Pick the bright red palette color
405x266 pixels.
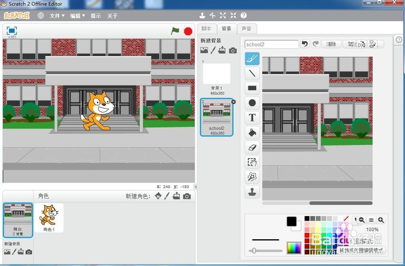(307, 235)
